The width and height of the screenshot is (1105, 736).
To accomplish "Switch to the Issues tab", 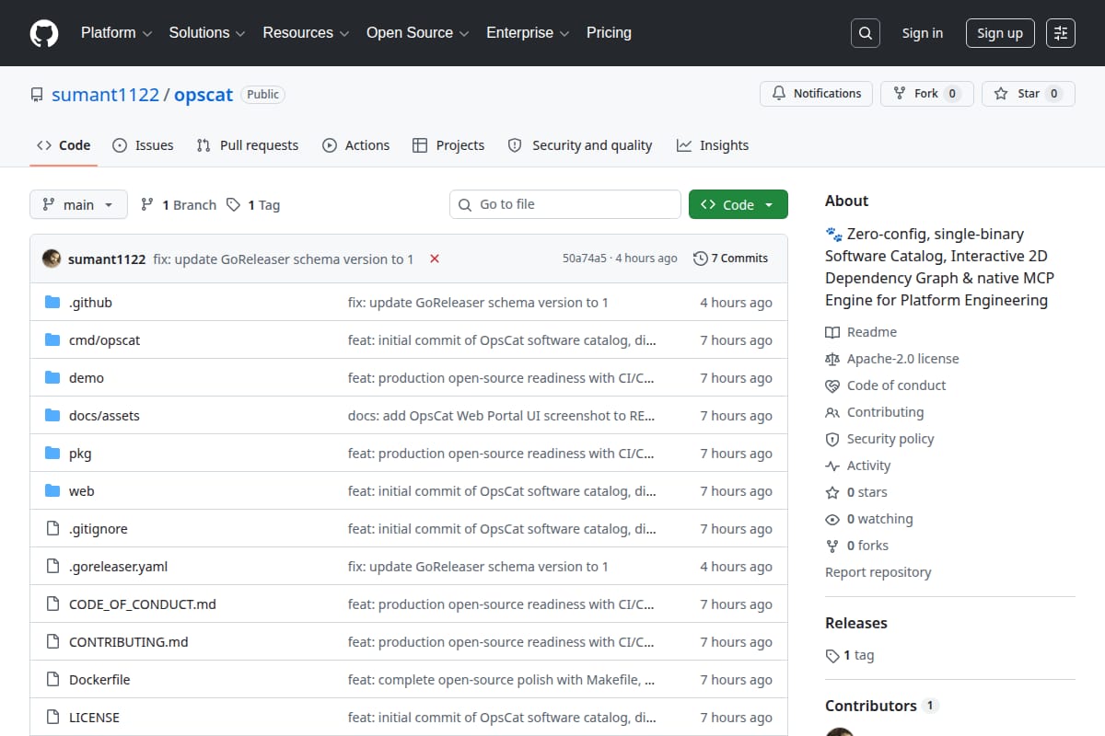I will pyautogui.click(x=143, y=145).
